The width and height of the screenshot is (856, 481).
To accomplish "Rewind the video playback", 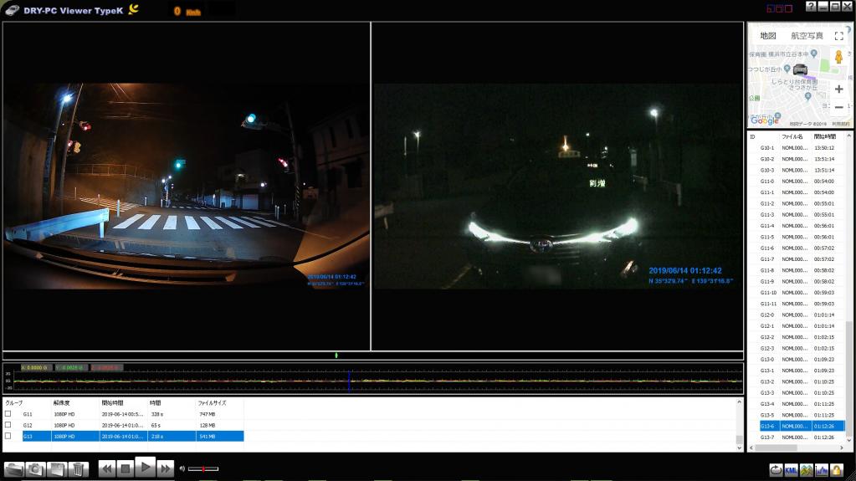I will (107, 468).
